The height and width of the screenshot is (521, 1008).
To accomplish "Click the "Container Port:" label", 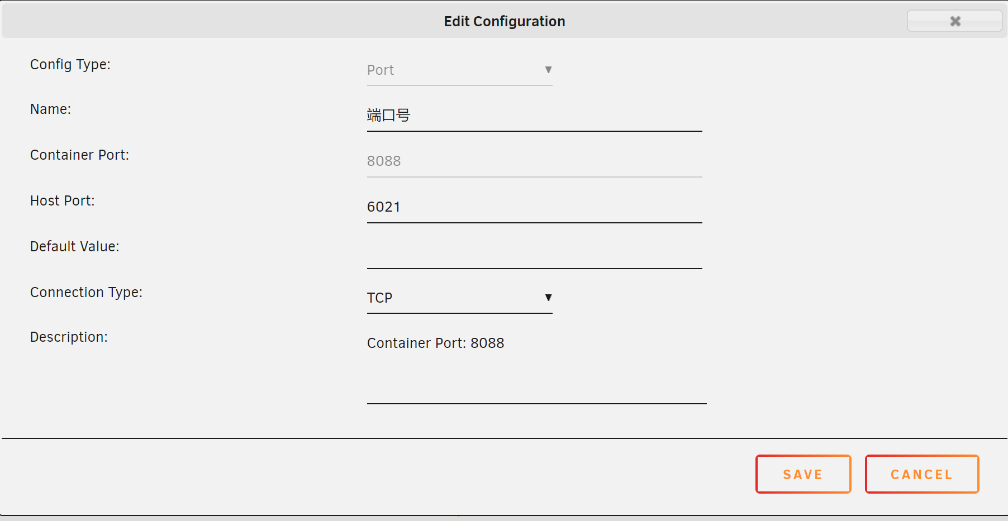I will [x=79, y=155].
